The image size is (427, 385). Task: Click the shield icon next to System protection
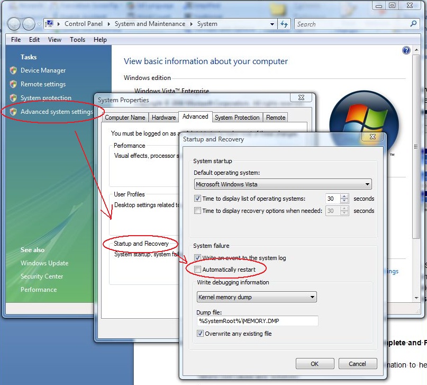[x=13, y=97]
